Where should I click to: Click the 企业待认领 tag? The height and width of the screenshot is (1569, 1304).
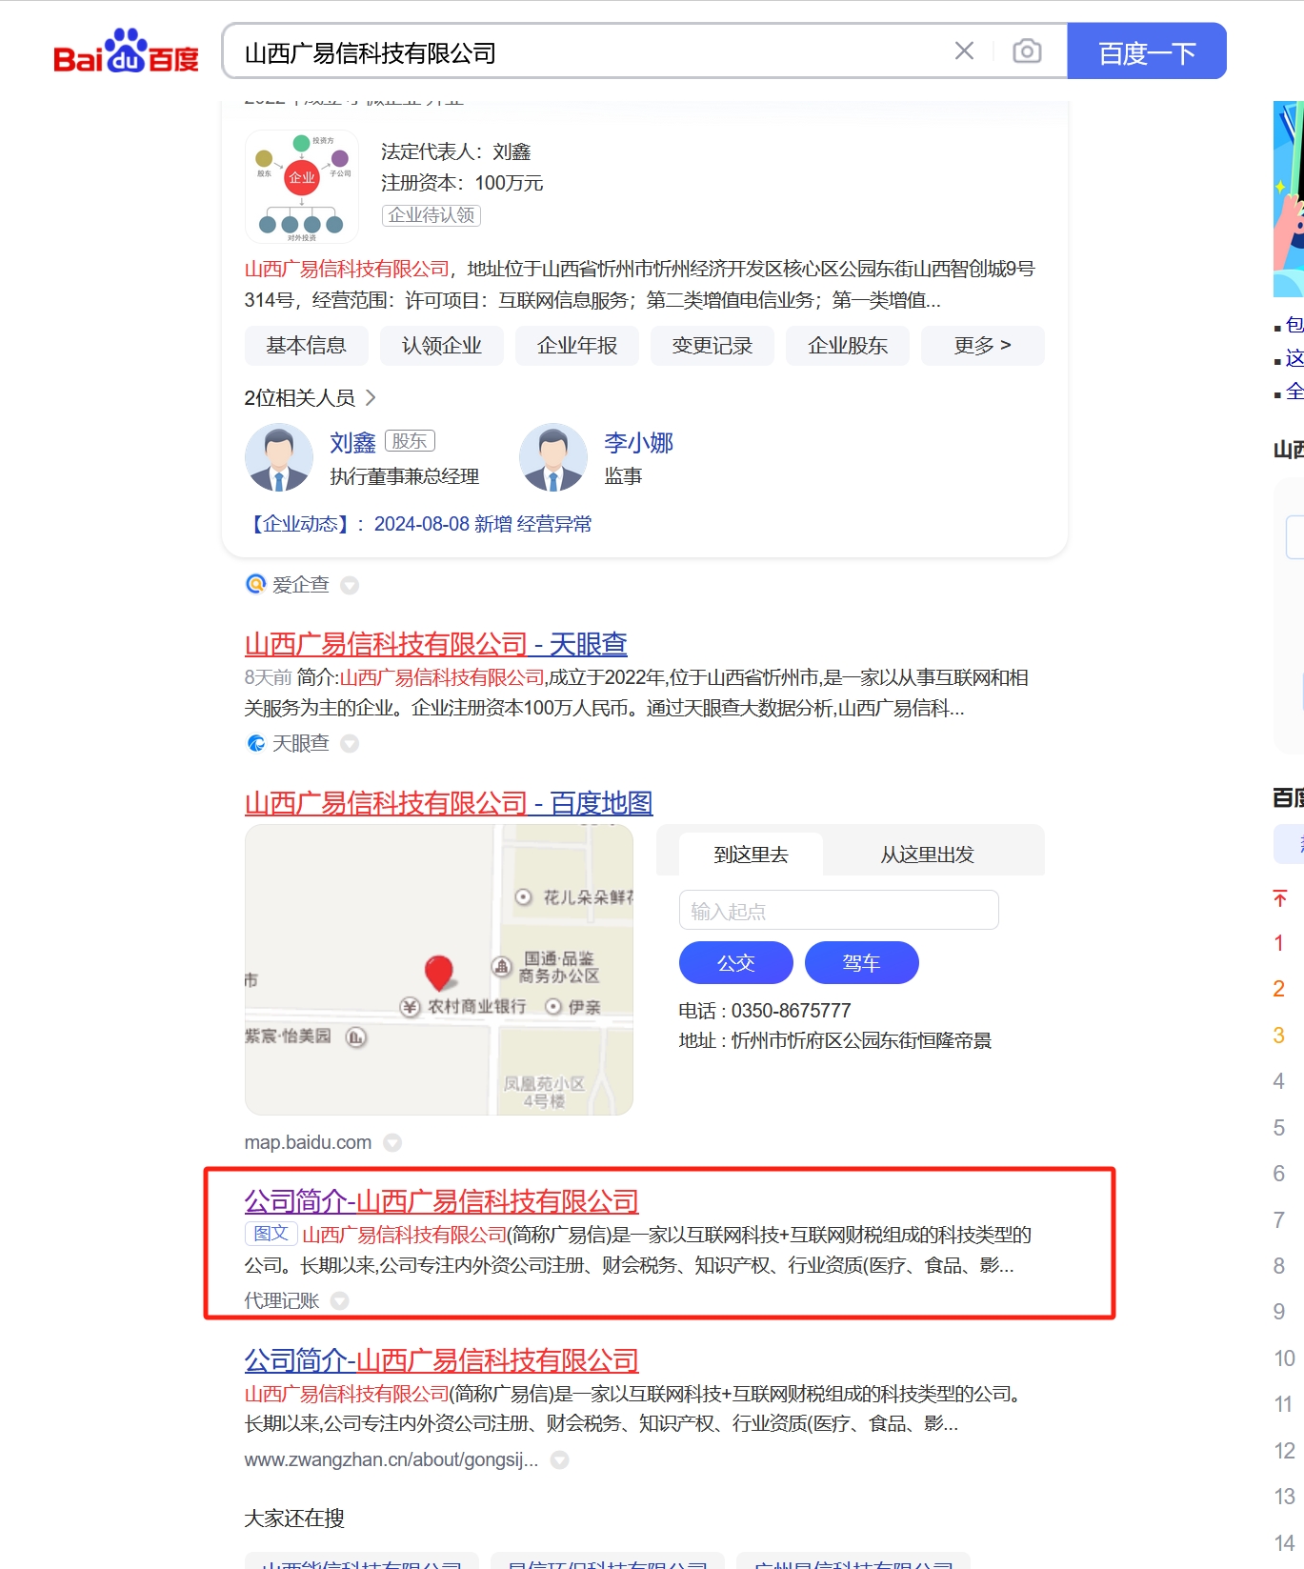coord(431,215)
